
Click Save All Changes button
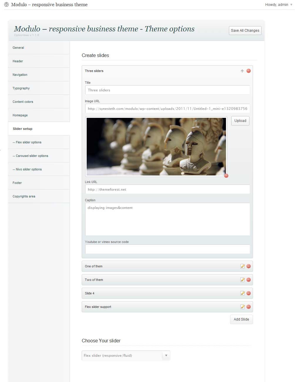point(245,31)
